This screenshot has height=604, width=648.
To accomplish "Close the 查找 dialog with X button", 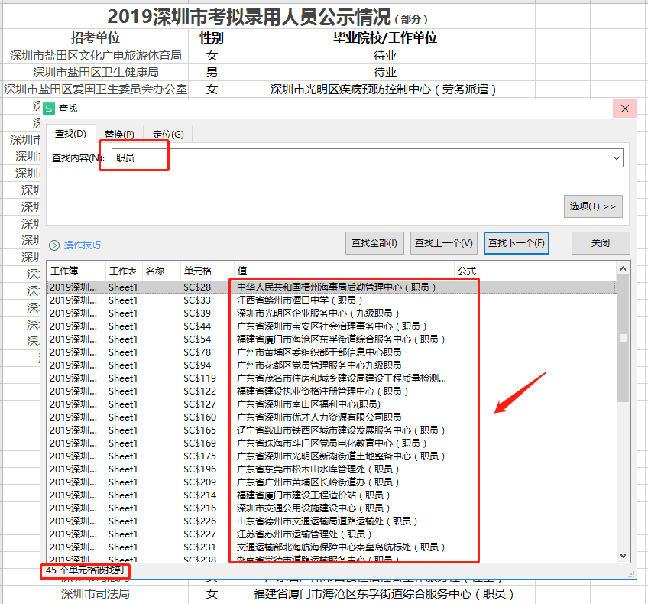I will 625,109.
